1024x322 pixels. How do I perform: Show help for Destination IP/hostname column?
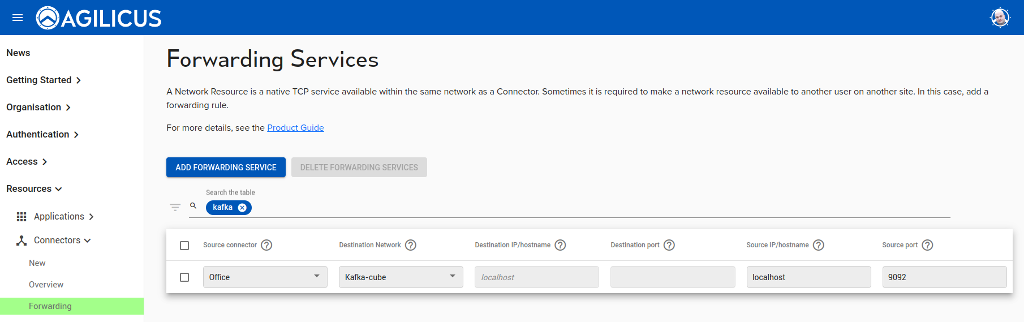560,245
